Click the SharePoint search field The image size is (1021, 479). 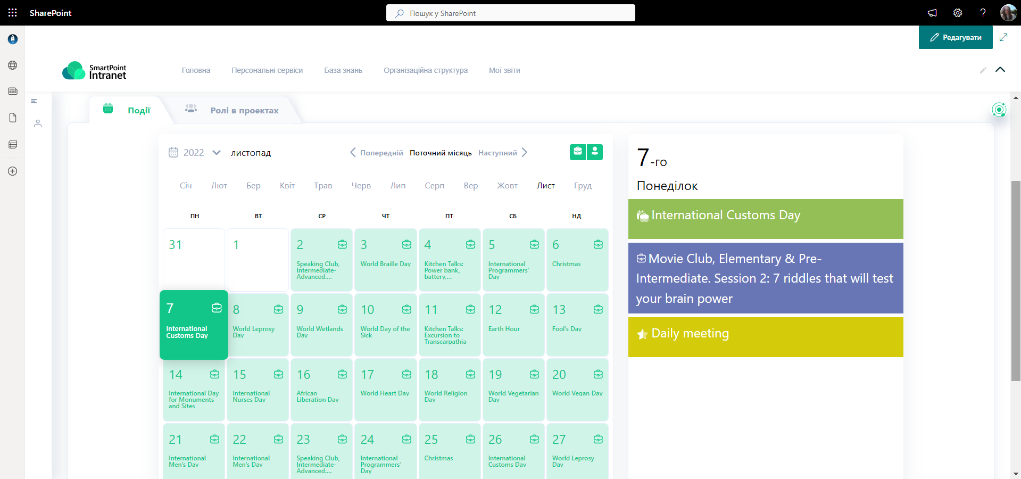(511, 13)
